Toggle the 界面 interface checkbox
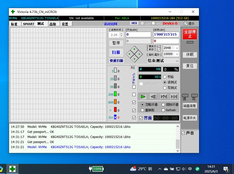234x174 pixels. 141,118
